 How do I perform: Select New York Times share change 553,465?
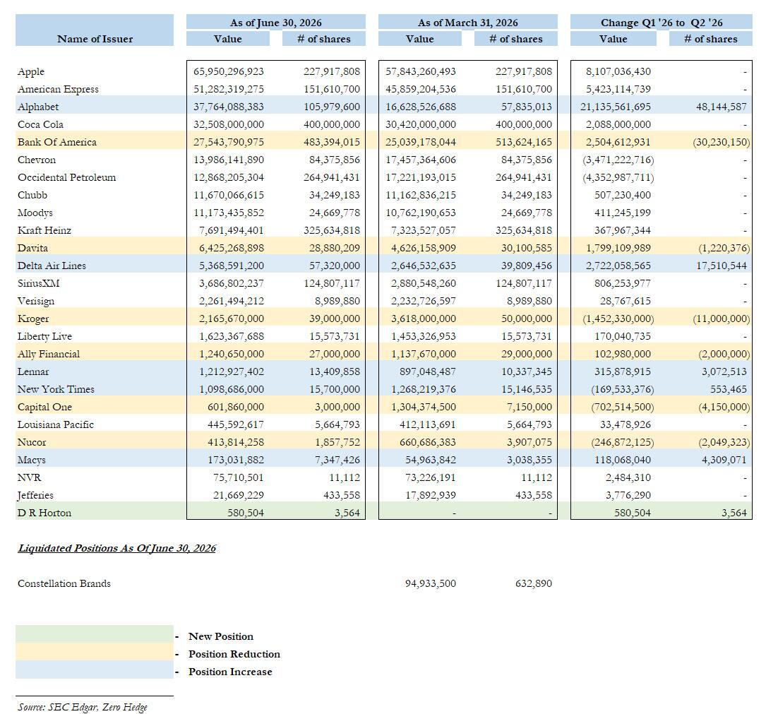tap(729, 390)
